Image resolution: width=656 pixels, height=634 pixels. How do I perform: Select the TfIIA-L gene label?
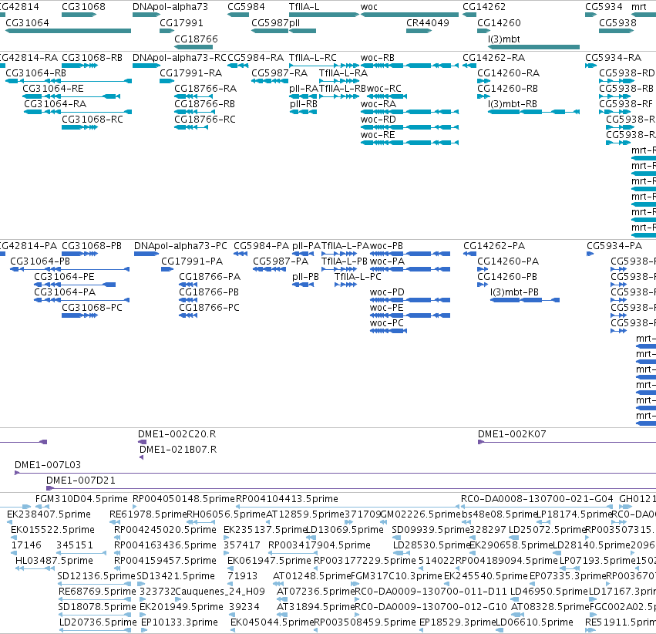click(x=304, y=7)
